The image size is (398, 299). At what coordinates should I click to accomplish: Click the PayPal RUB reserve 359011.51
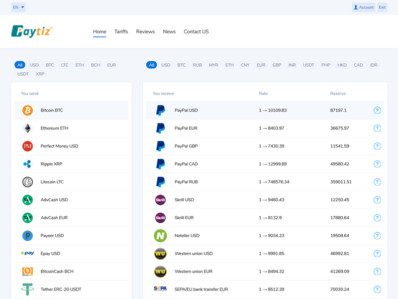[x=341, y=182]
